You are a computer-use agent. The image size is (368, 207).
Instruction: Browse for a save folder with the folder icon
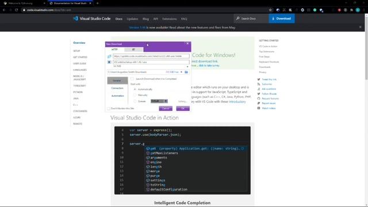tap(186, 72)
